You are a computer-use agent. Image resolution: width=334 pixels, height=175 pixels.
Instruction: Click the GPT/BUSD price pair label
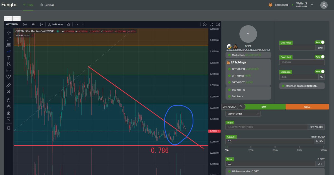[316, 127]
